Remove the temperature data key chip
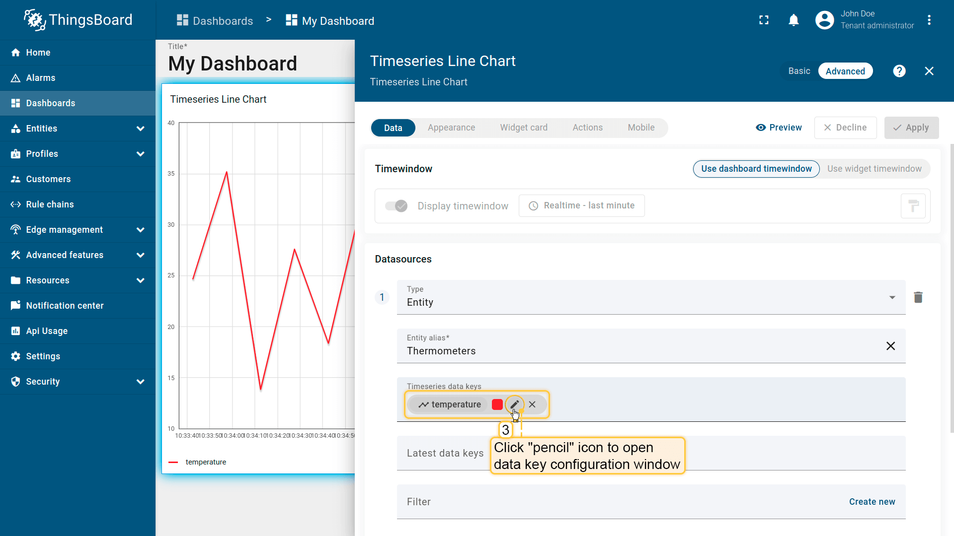The height and width of the screenshot is (536, 954). tap(532, 404)
